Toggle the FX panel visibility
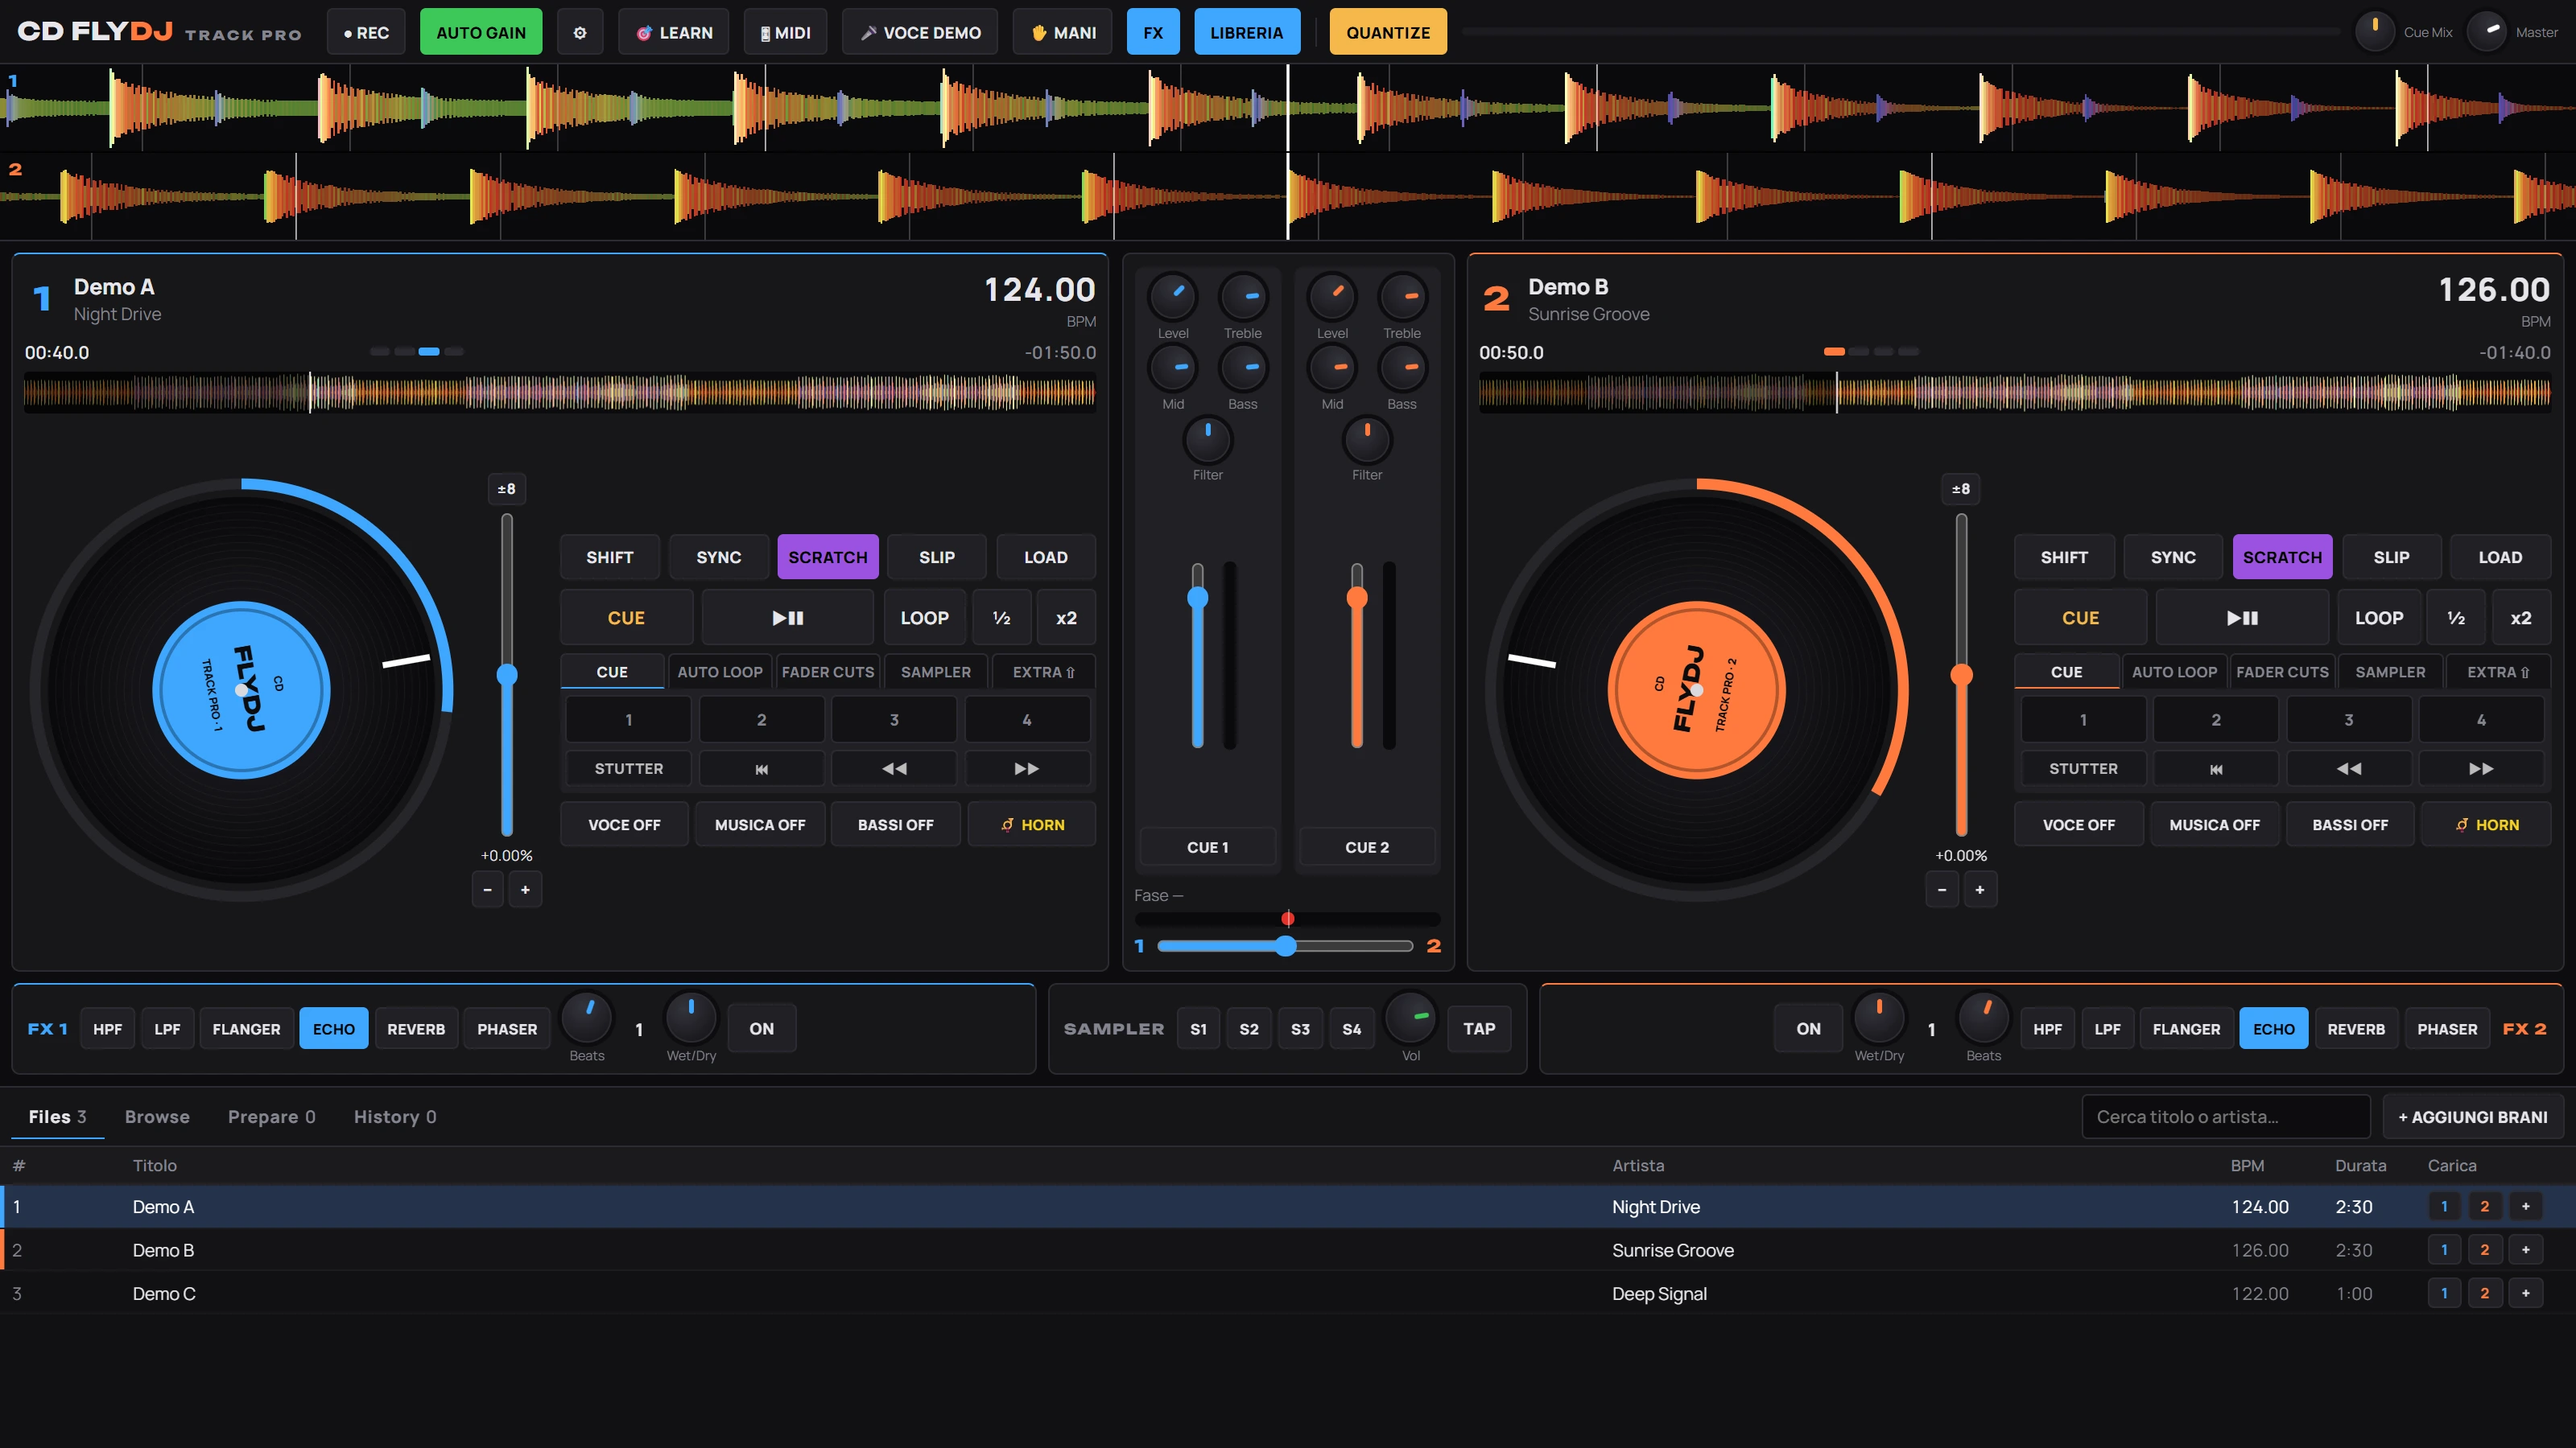 pyautogui.click(x=1153, y=32)
